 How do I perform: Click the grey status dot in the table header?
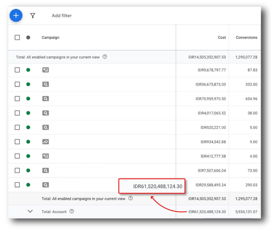28,38
